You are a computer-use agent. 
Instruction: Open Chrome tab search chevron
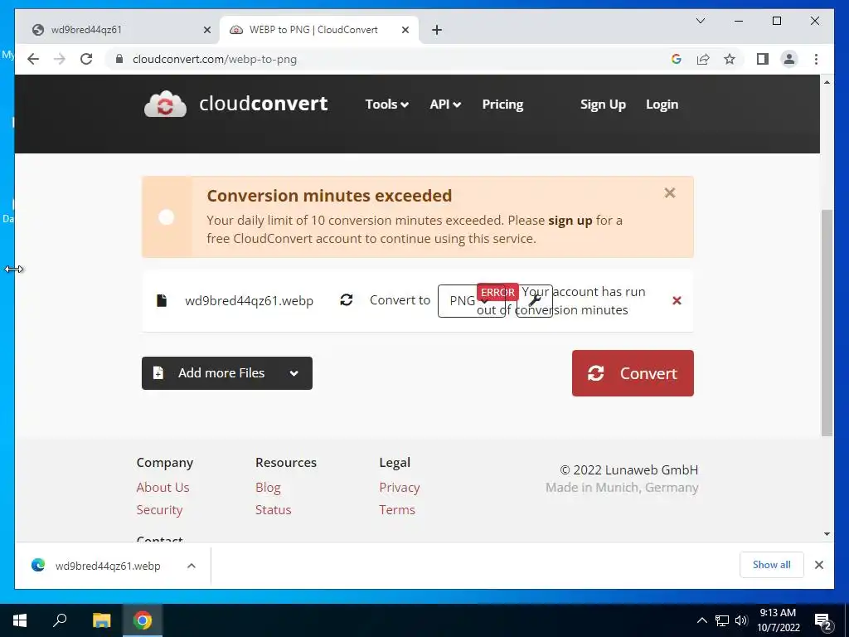click(x=700, y=21)
